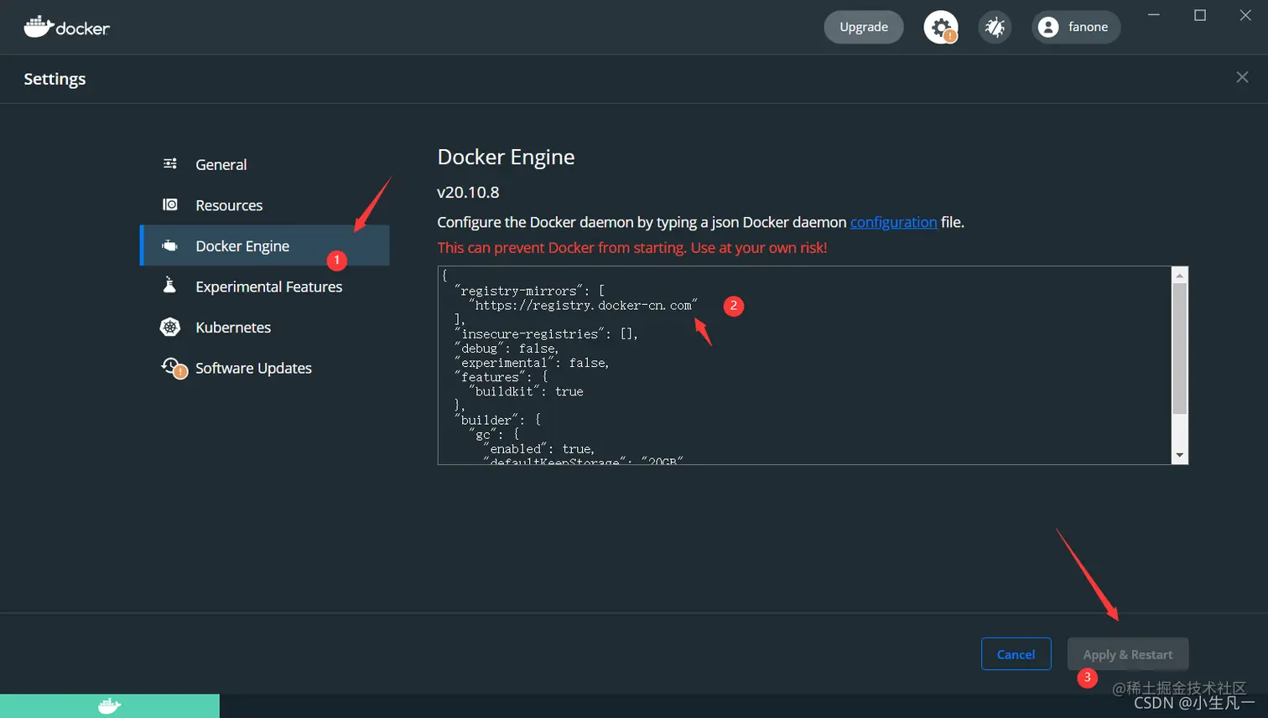Open the General settings tab

coord(265,164)
